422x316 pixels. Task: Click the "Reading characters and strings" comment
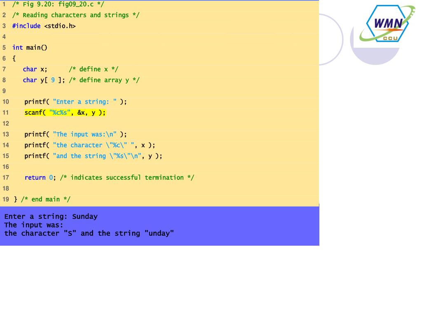tap(76, 15)
